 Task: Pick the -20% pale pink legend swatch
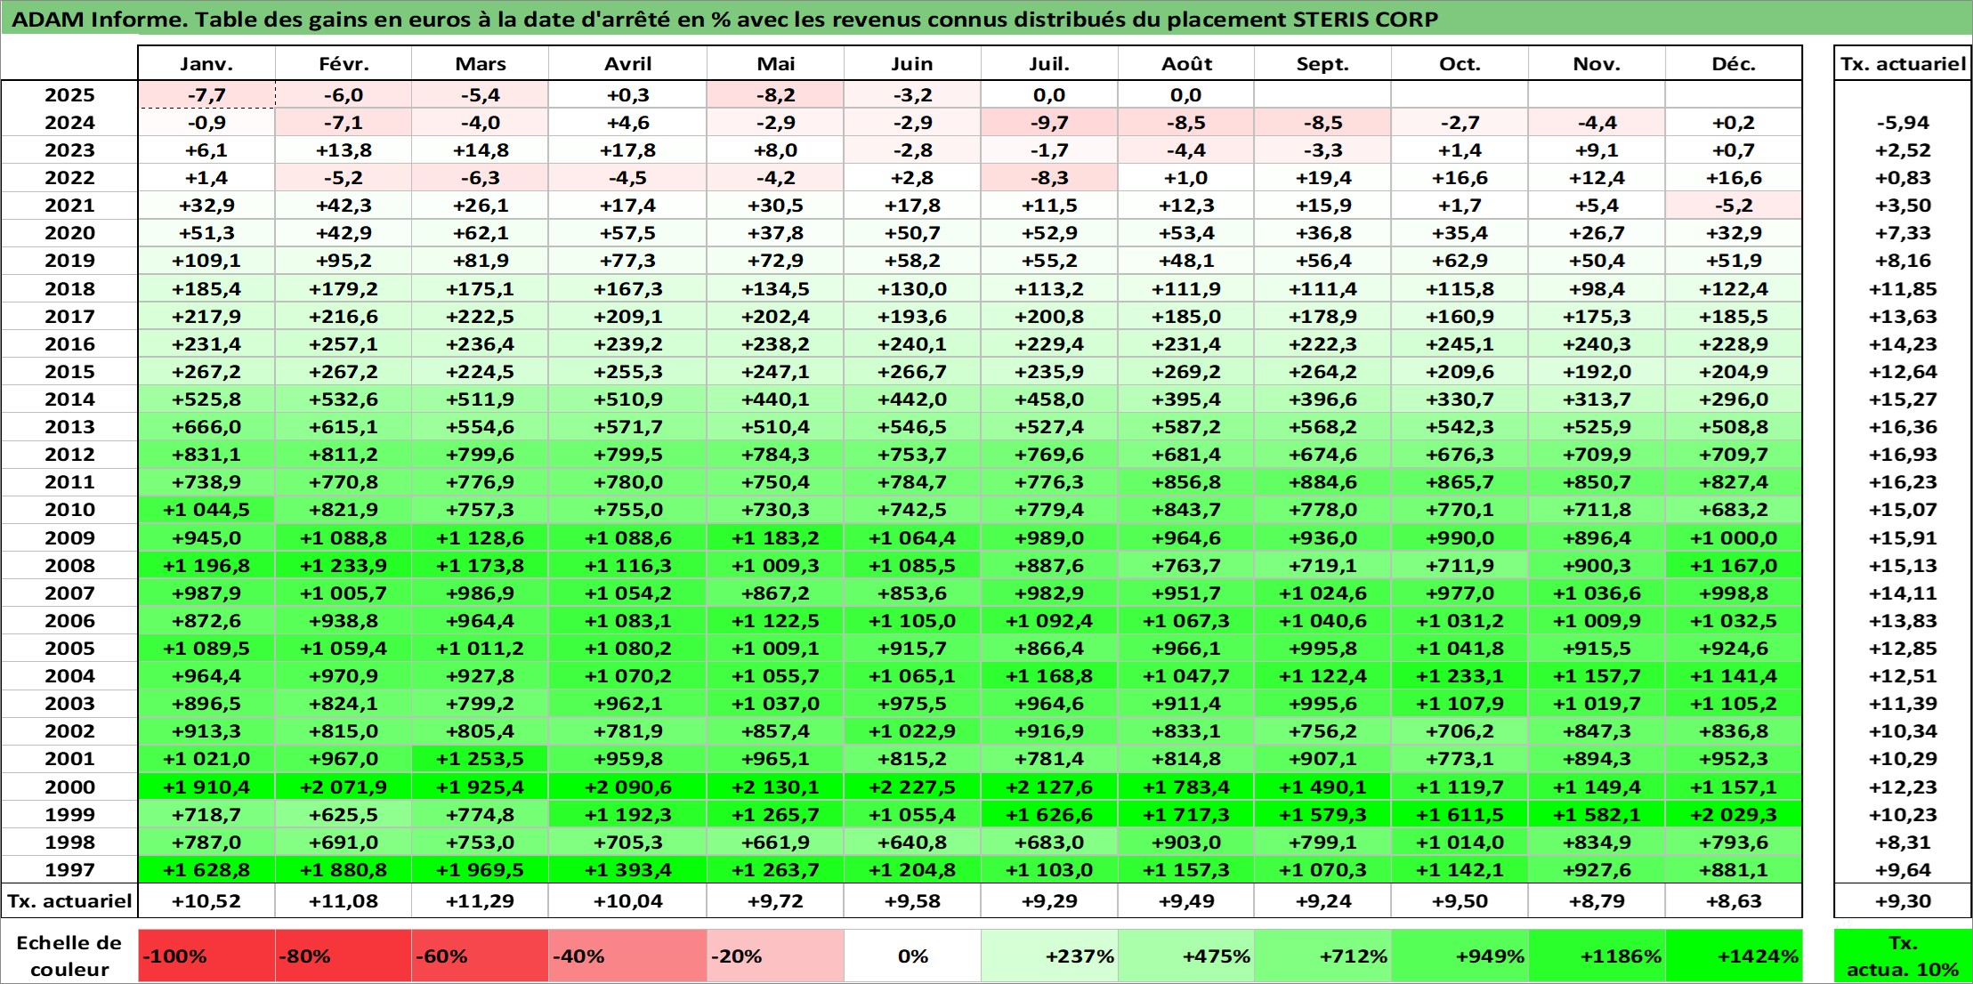tap(775, 956)
